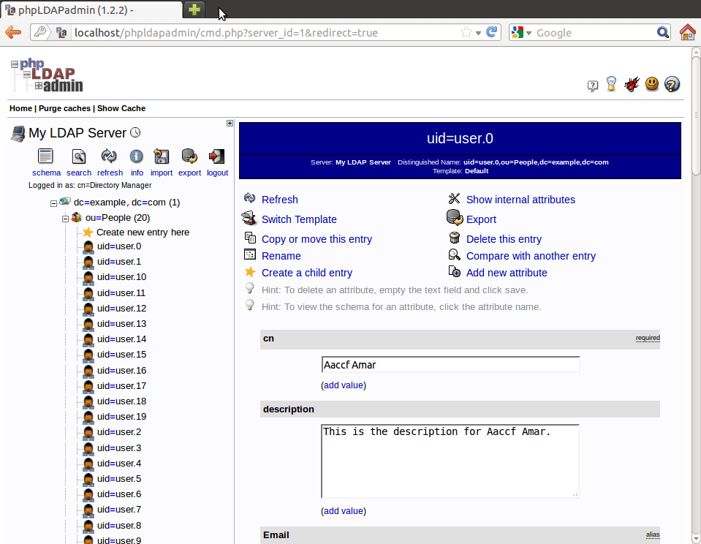
Task: Collapse the ou=People branch
Action: pos(65,218)
